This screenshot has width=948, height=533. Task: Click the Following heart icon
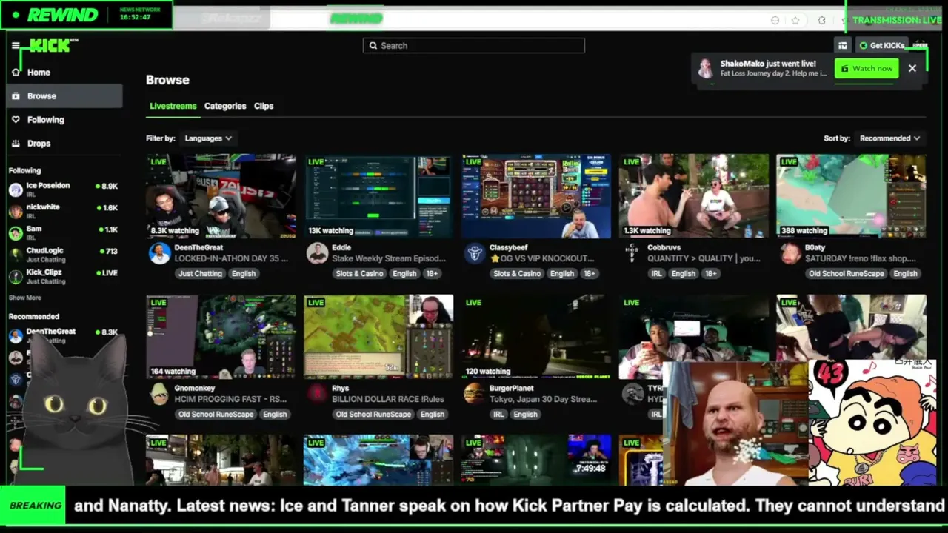[16, 120]
